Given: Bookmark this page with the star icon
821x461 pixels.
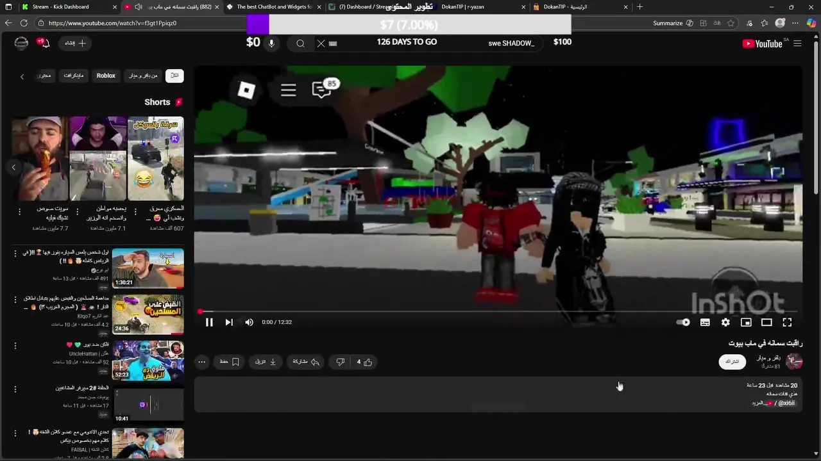Looking at the screenshot, I should pyautogui.click(x=731, y=23).
